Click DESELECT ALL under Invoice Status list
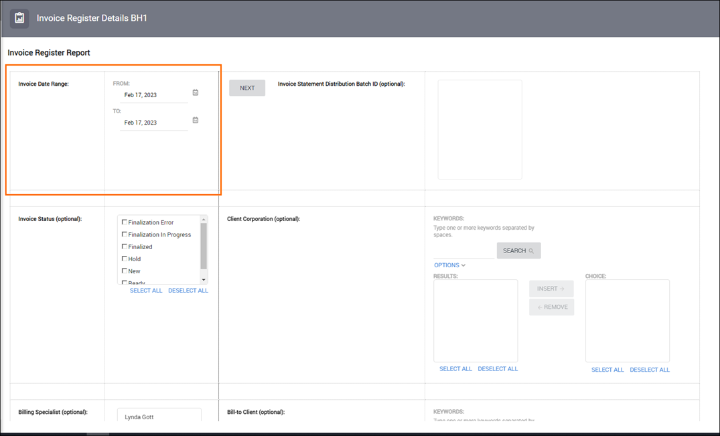 click(188, 291)
